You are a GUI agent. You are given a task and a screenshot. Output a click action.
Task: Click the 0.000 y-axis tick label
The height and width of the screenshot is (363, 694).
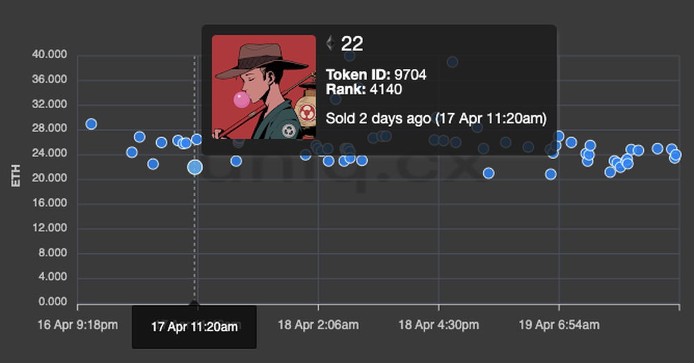click(x=53, y=302)
